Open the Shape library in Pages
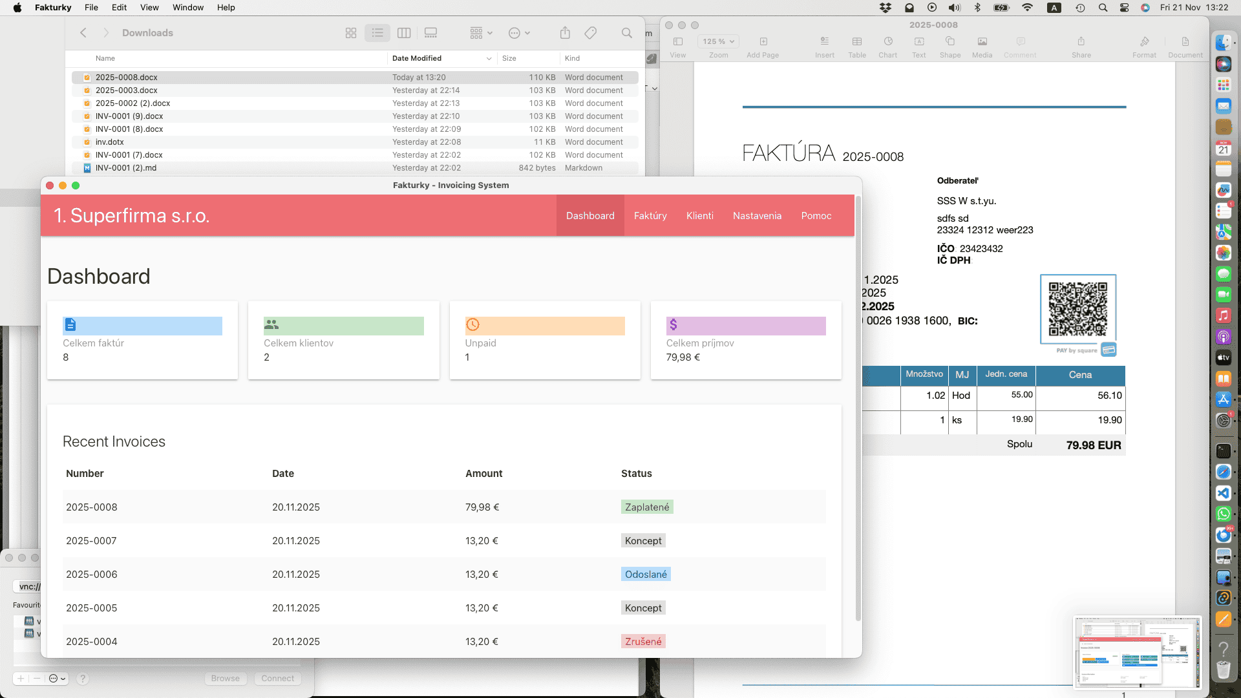The image size is (1241, 698). 949,42
